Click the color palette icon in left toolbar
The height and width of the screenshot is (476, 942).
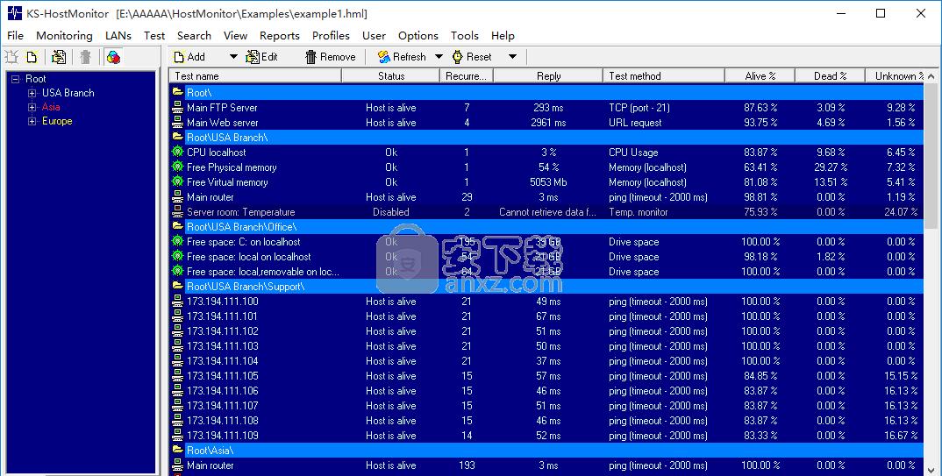coord(113,57)
